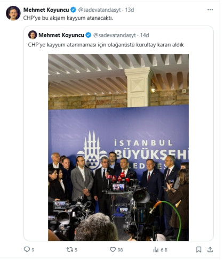The width and height of the screenshot is (224, 260).
Task: Click main tweet text 'CHP'ye bu akşam kayyum atanacaktı'
Action: pyautogui.click(x=68, y=18)
